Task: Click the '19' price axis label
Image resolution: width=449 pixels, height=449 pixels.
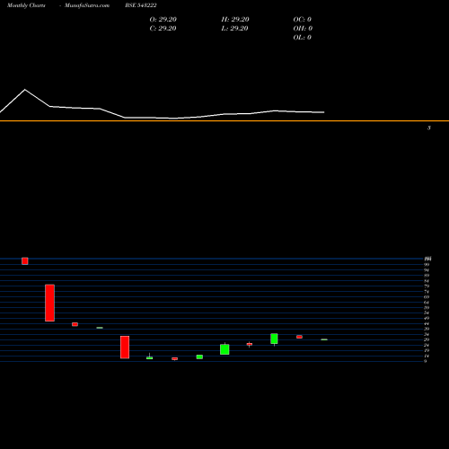Action: pyautogui.click(x=427, y=350)
